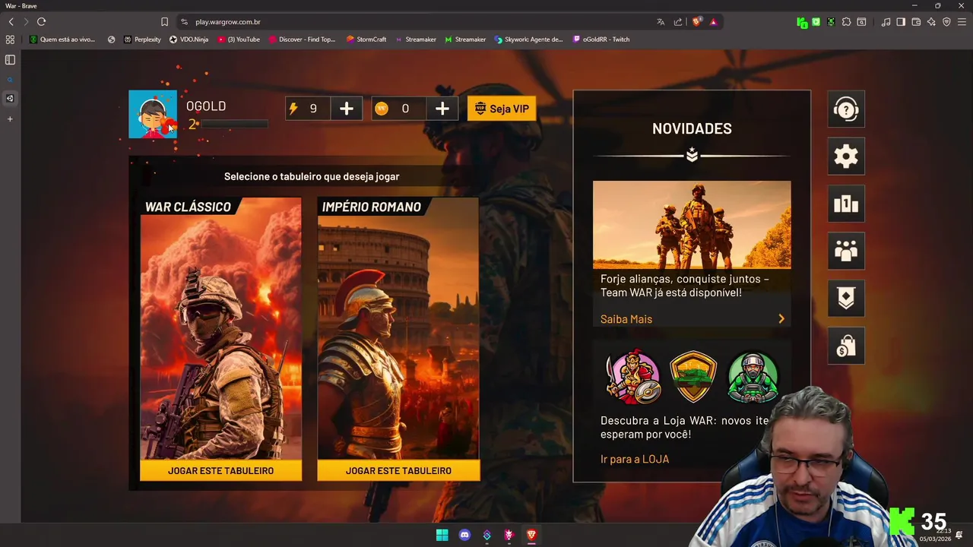Open the apps grid in bookmarks bar

pyautogui.click(x=10, y=40)
